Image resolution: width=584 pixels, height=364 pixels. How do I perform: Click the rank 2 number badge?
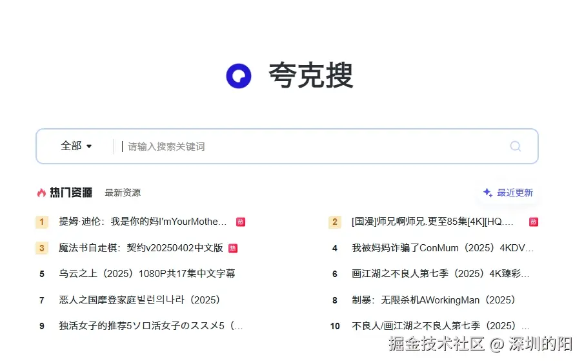[x=335, y=222]
